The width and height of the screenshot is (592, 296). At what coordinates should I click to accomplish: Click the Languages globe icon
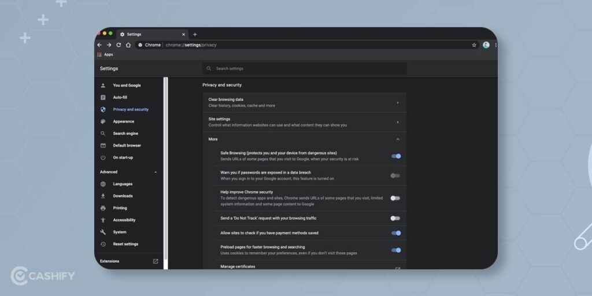point(103,184)
